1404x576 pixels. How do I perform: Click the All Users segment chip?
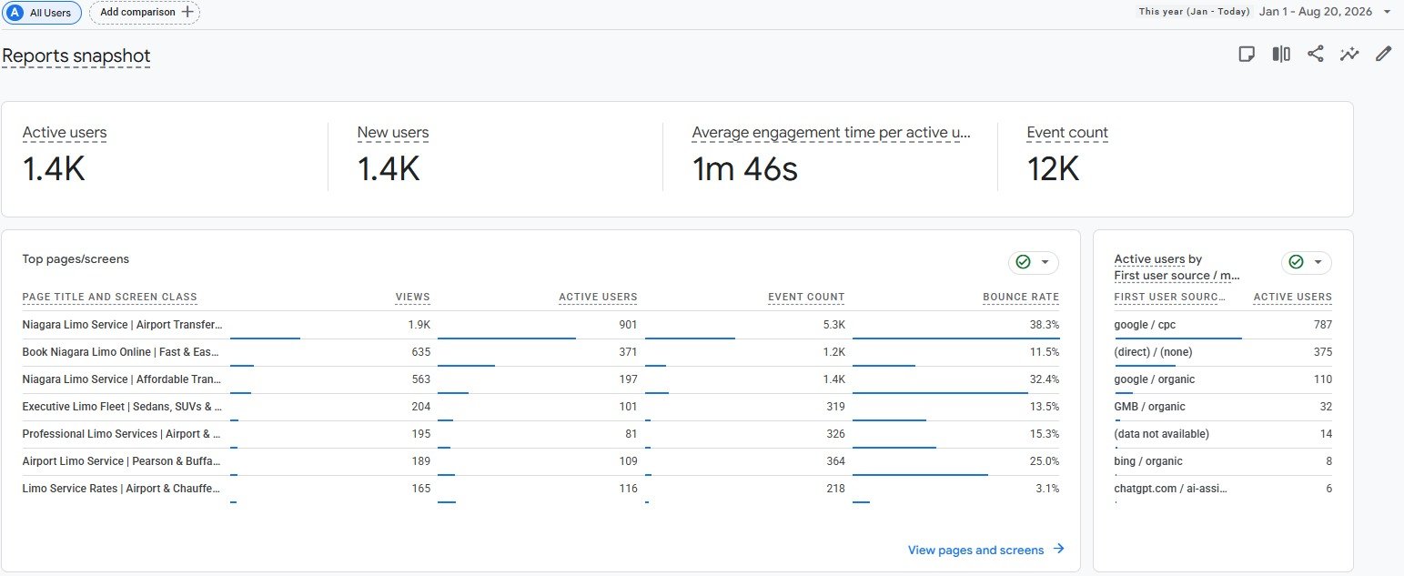(x=42, y=13)
